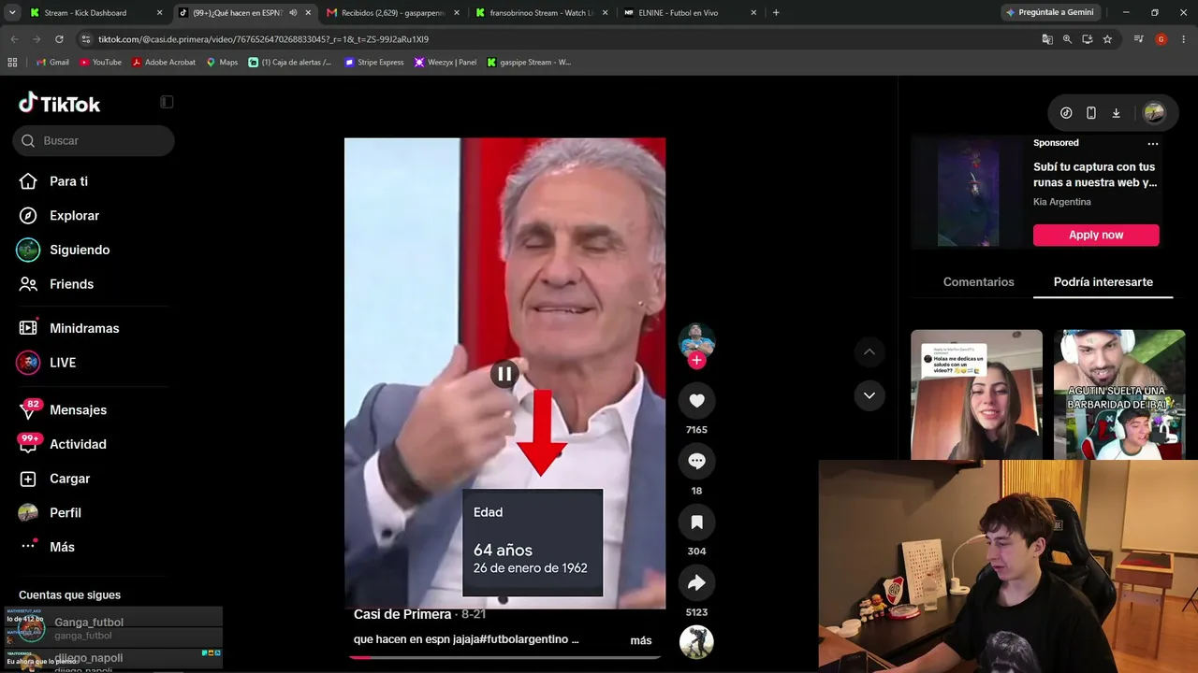Screen dimensions: 1198x673
Task: Follow the creator with the red plus
Action: click(x=696, y=361)
